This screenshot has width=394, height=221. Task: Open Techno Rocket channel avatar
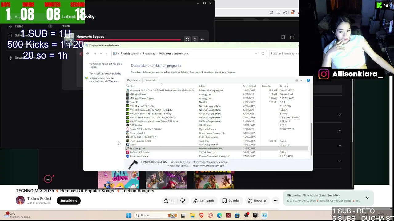(20, 200)
